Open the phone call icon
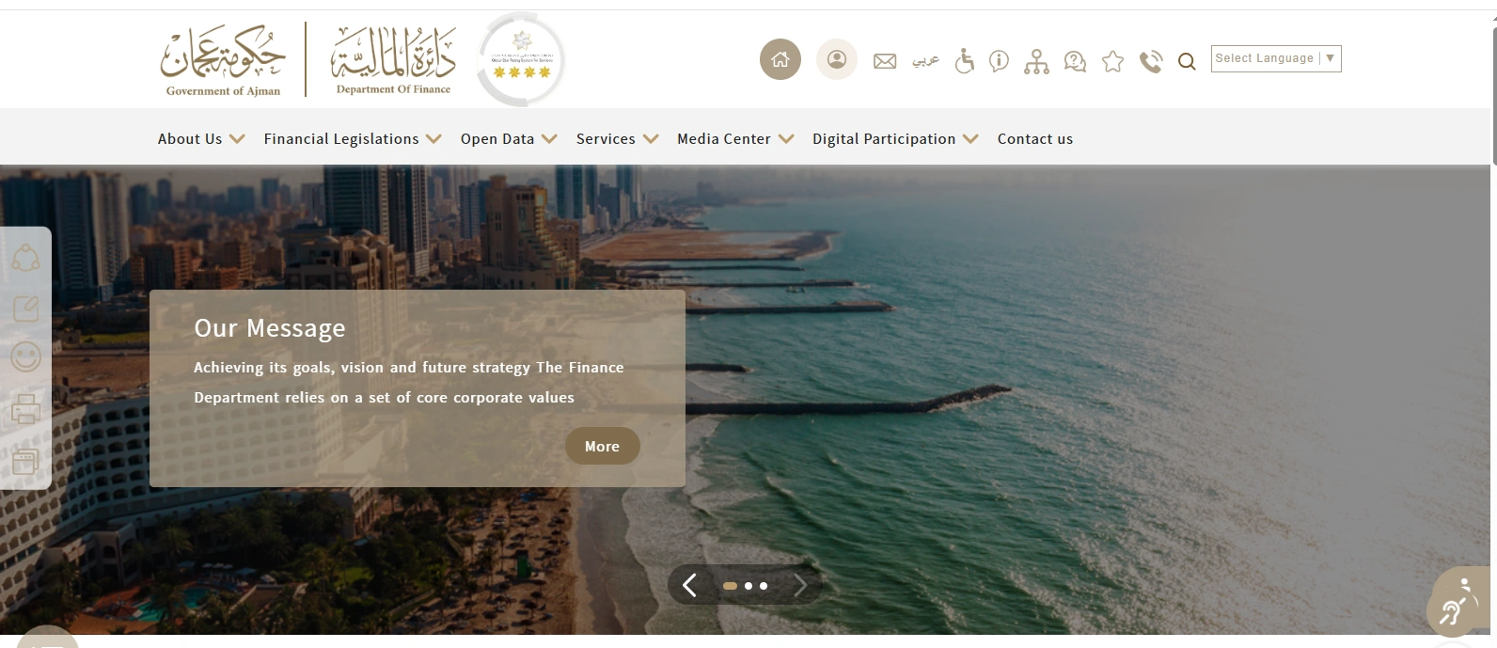The width and height of the screenshot is (1497, 648). (1151, 62)
